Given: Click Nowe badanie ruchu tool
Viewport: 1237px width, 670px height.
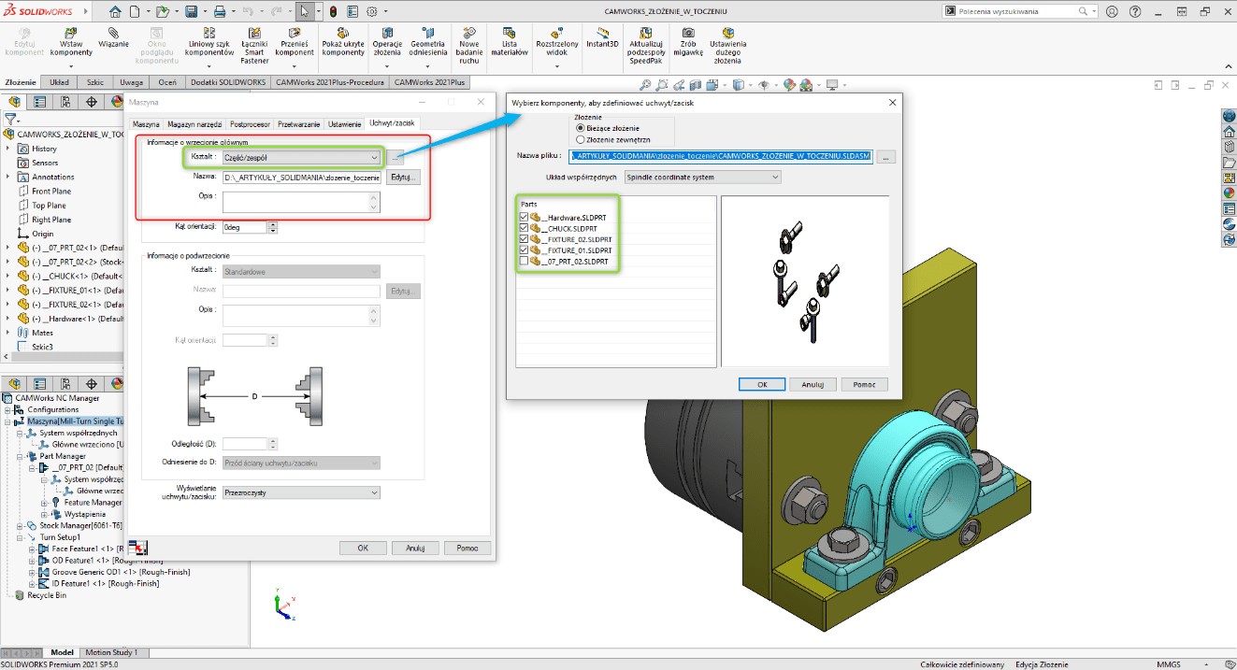Looking at the screenshot, I should pos(469,44).
